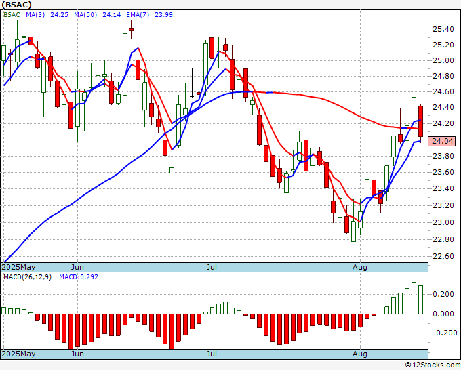Click the 24.60 price axis label
Screen dimensions: 461x370
[443, 91]
